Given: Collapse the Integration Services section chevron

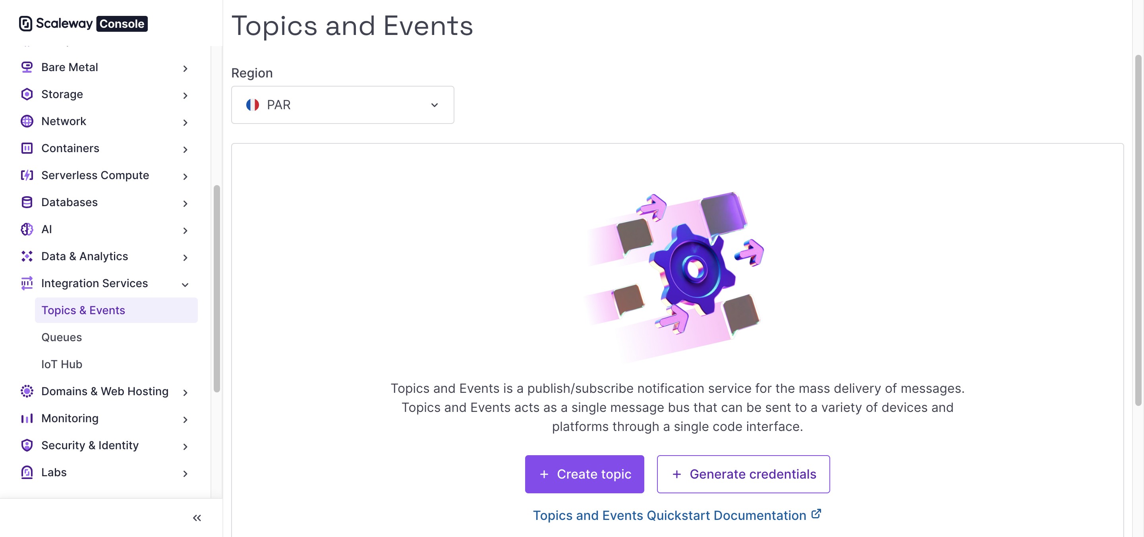Looking at the screenshot, I should (x=185, y=284).
